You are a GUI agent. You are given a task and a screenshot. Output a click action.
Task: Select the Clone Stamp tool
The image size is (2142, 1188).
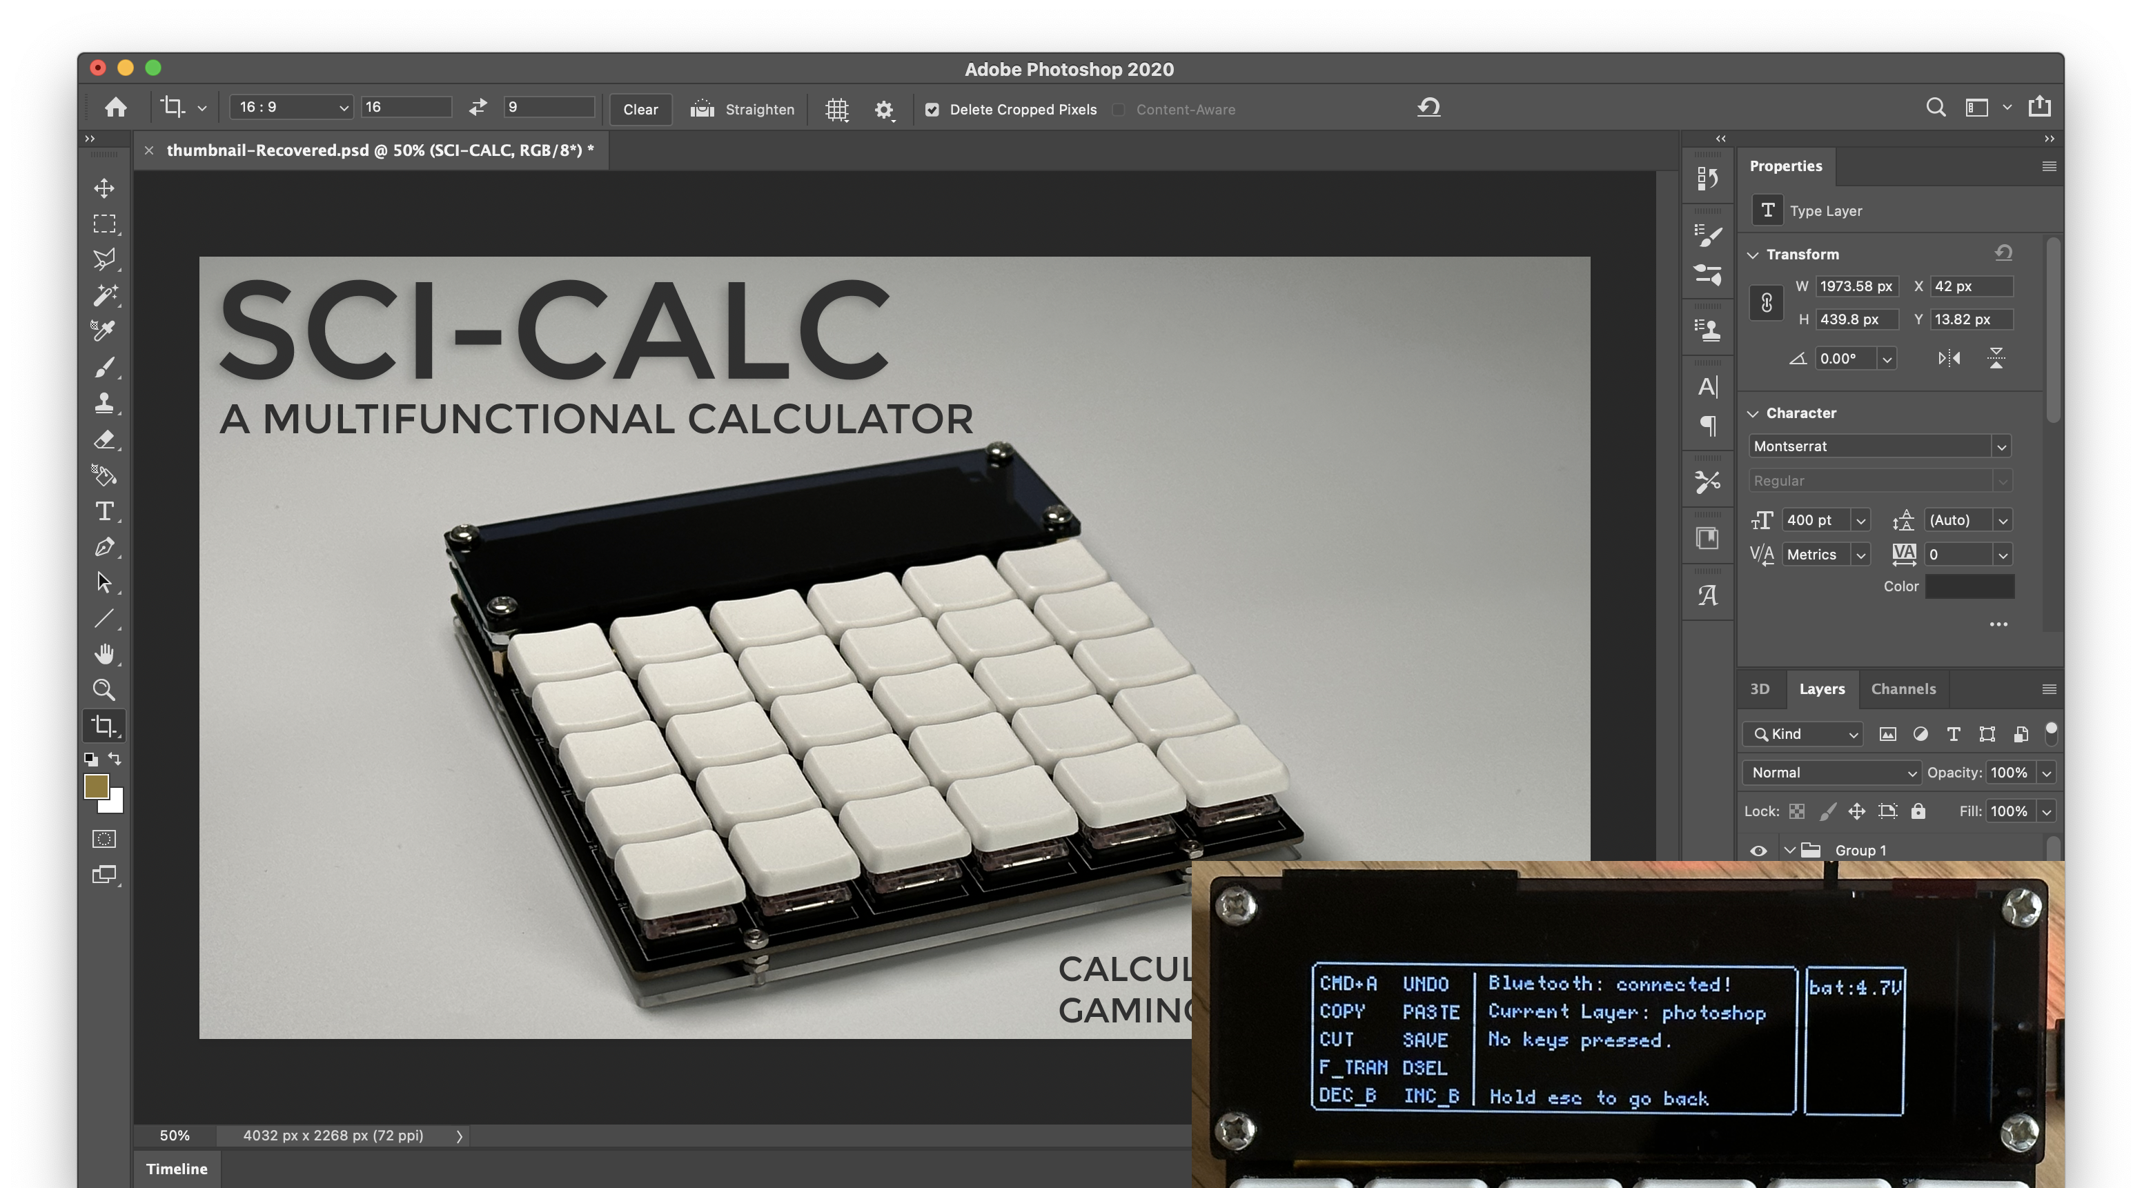[x=104, y=403]
